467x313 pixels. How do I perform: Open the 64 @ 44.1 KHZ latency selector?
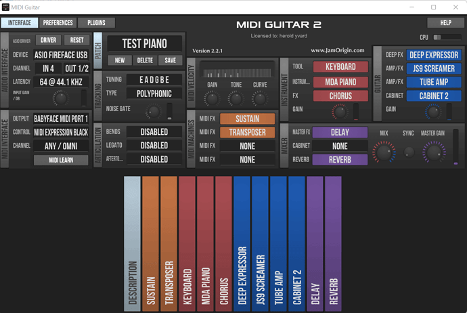(61, 82)
